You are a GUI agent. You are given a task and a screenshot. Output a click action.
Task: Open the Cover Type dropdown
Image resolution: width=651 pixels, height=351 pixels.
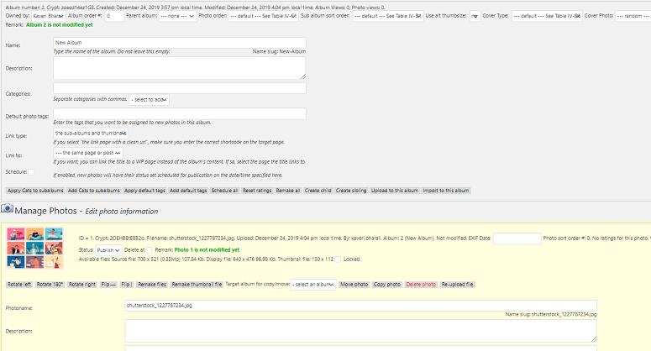[547, 16]
